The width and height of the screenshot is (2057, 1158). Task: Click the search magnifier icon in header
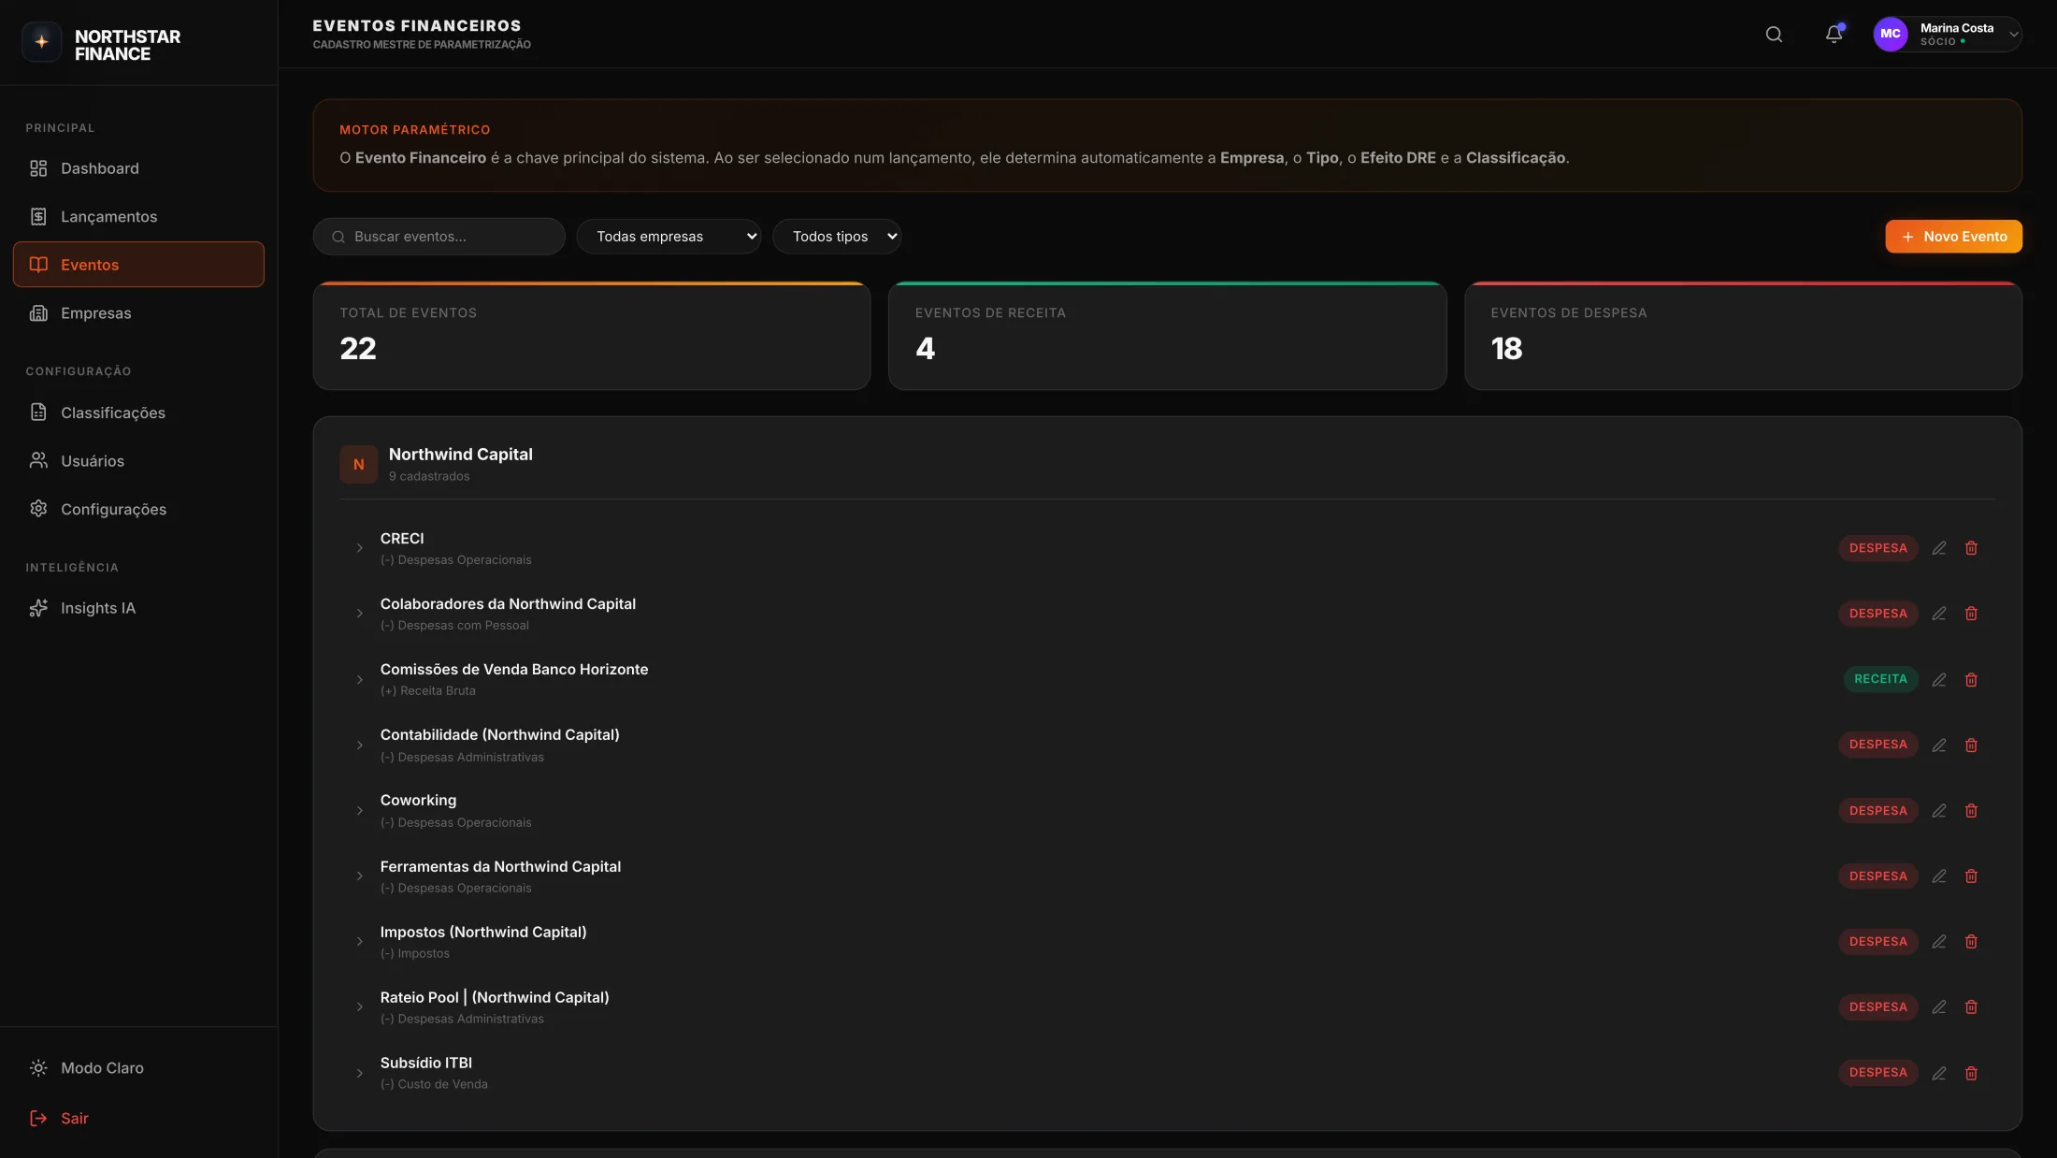pyautogui.click(x=1773, y=35)
